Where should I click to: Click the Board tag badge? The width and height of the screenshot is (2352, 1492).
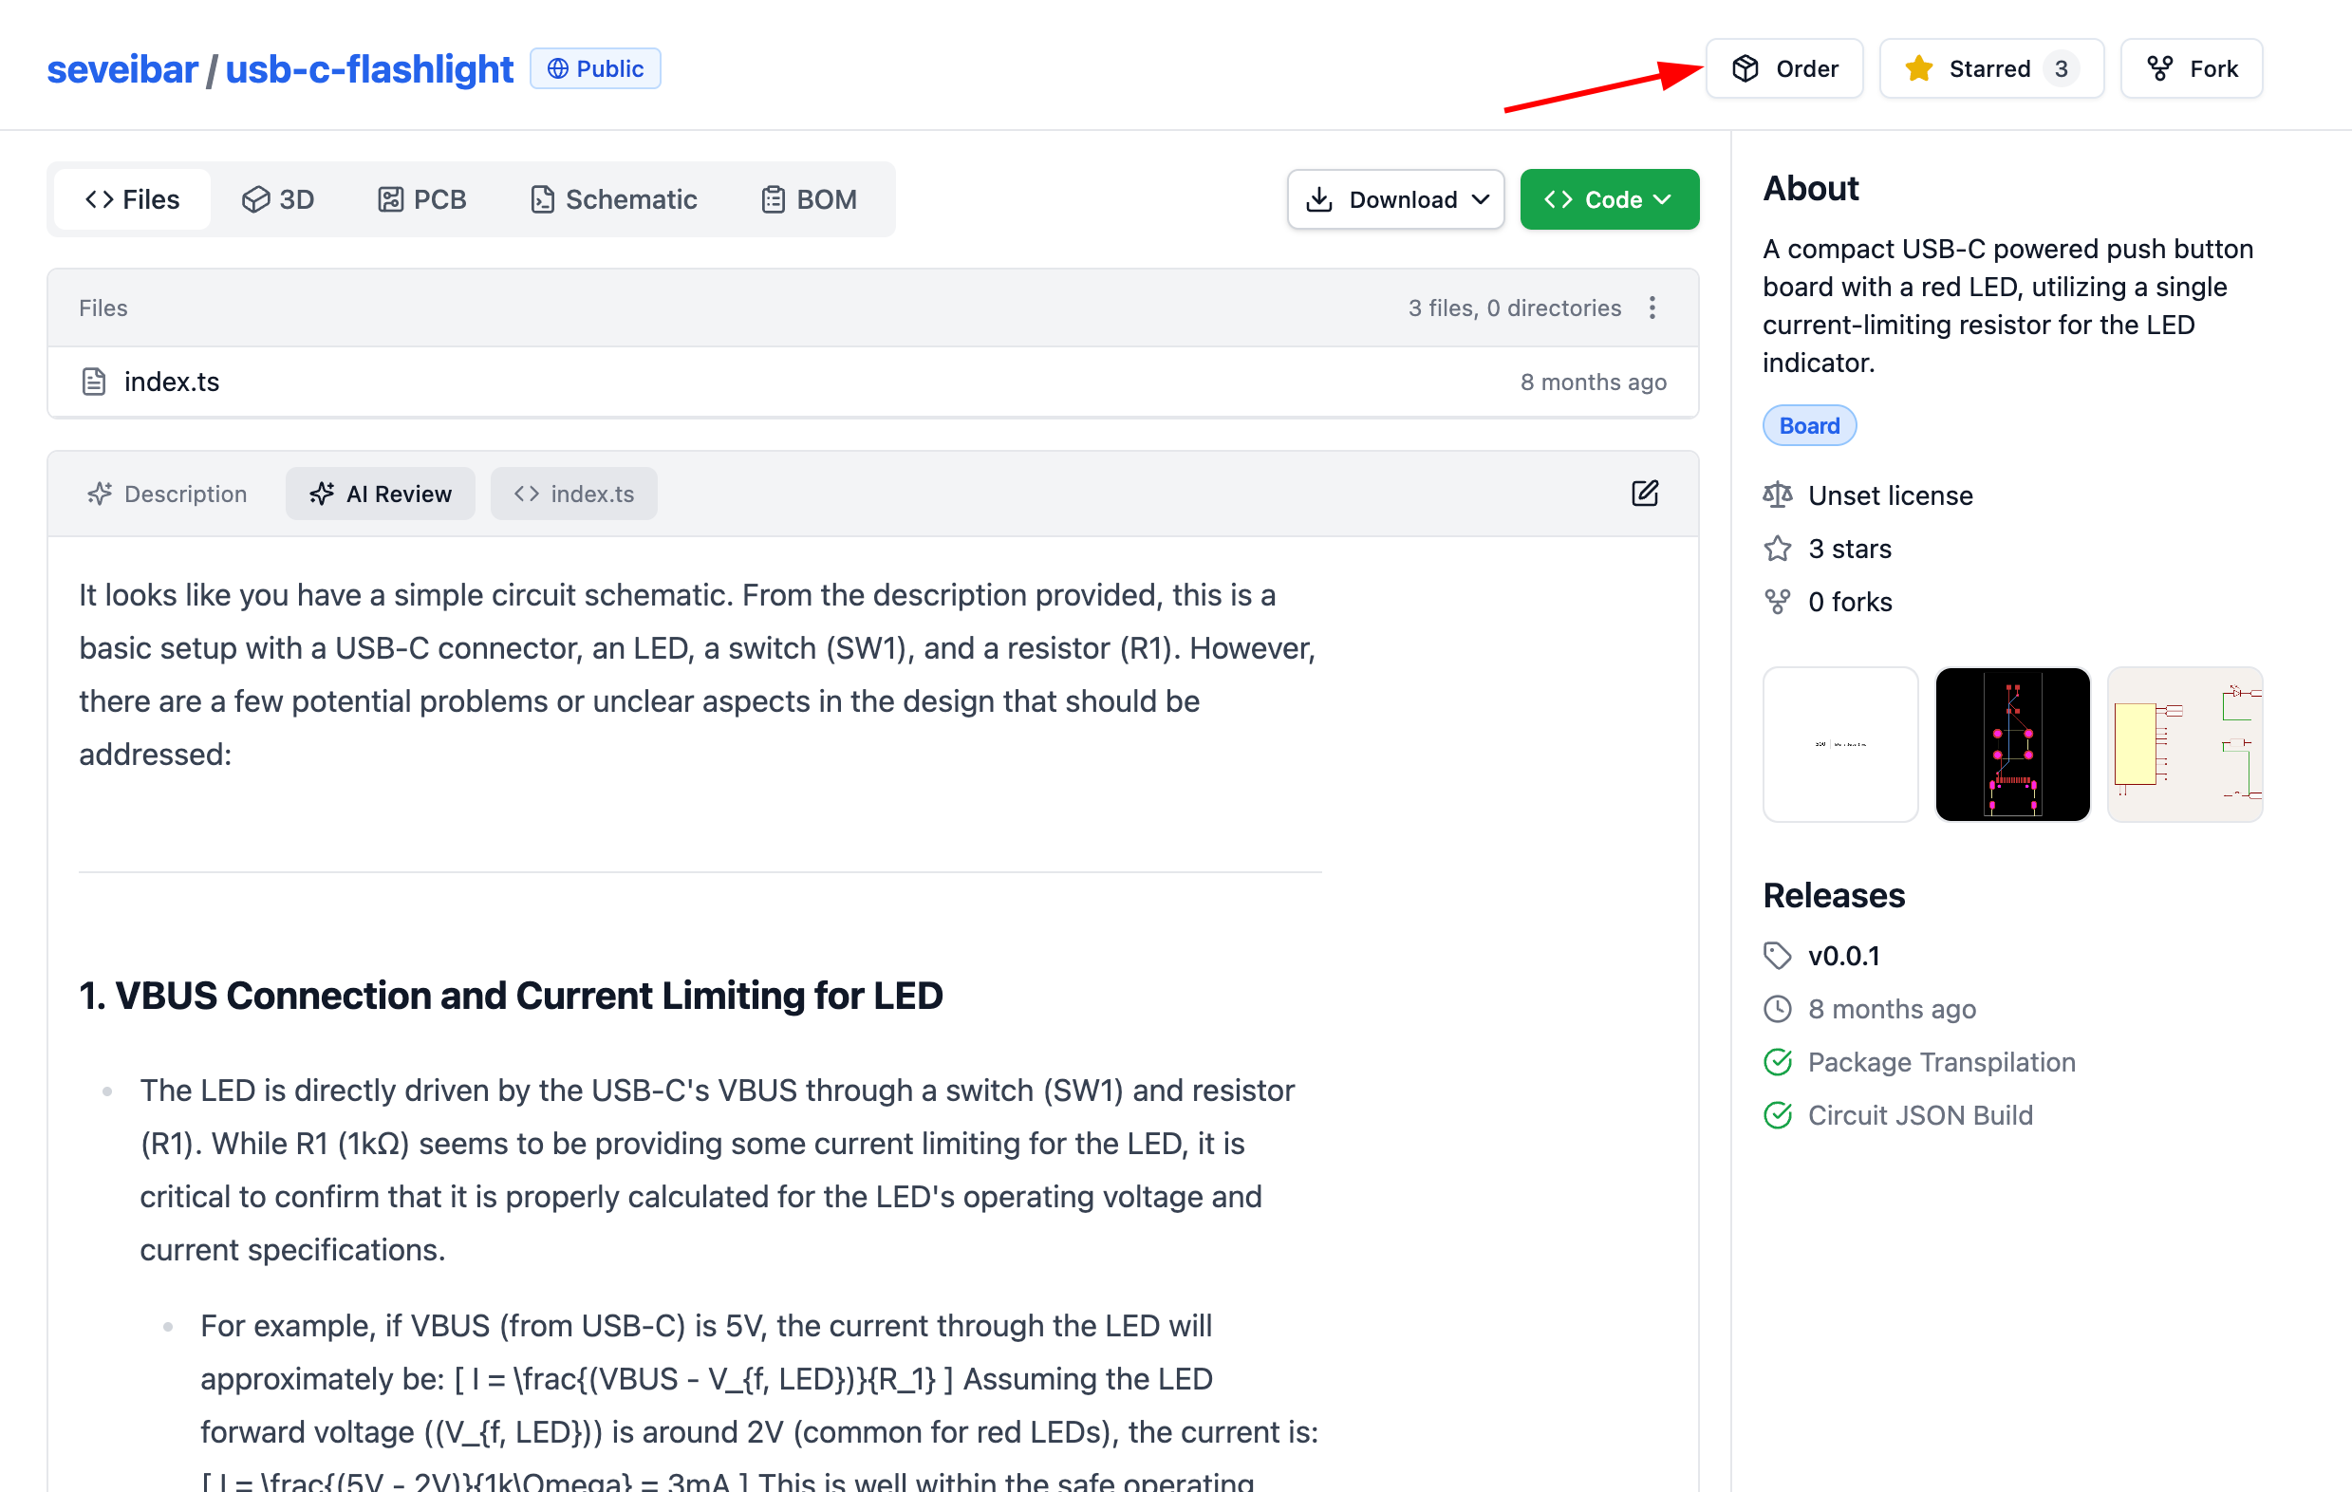click(x=1808, y=426)
